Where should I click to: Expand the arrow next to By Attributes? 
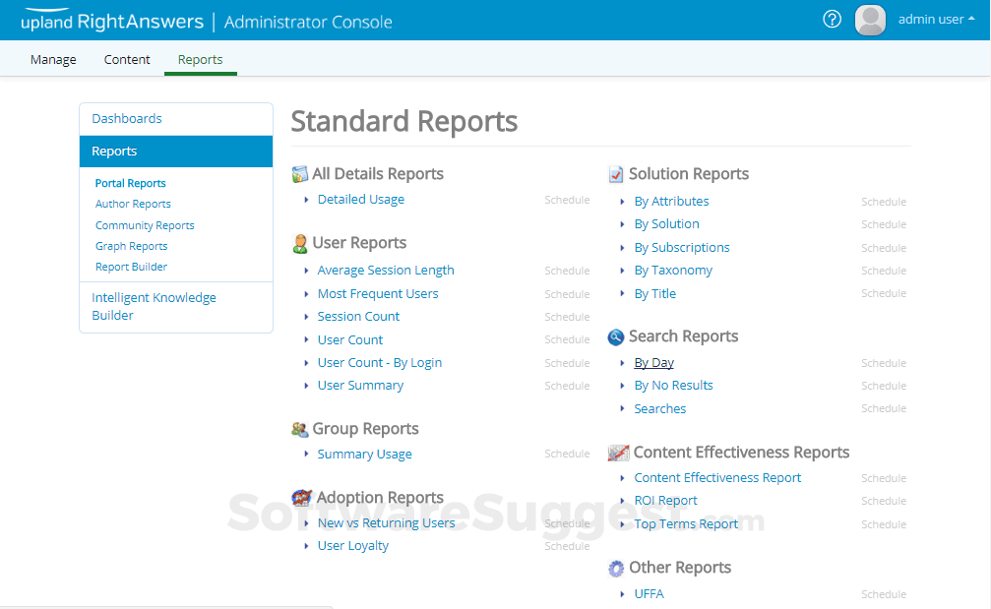(x=623, y=202)
